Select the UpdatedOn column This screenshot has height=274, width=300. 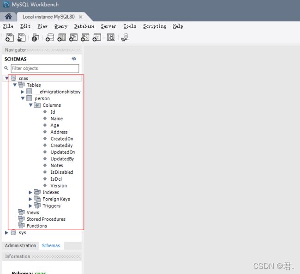pos(63,152)
